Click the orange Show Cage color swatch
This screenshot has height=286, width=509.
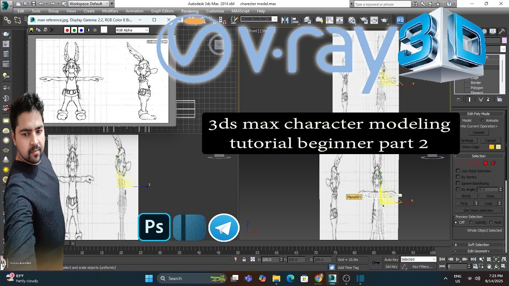tap(492, 147)
